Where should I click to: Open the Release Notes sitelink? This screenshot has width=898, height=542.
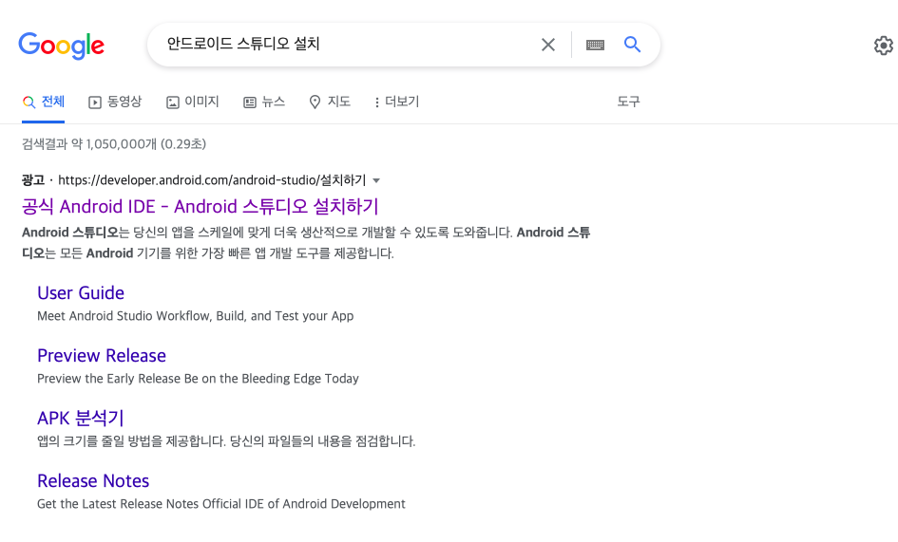[93, 480]
